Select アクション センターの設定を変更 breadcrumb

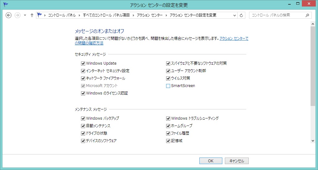pos(193,15)
